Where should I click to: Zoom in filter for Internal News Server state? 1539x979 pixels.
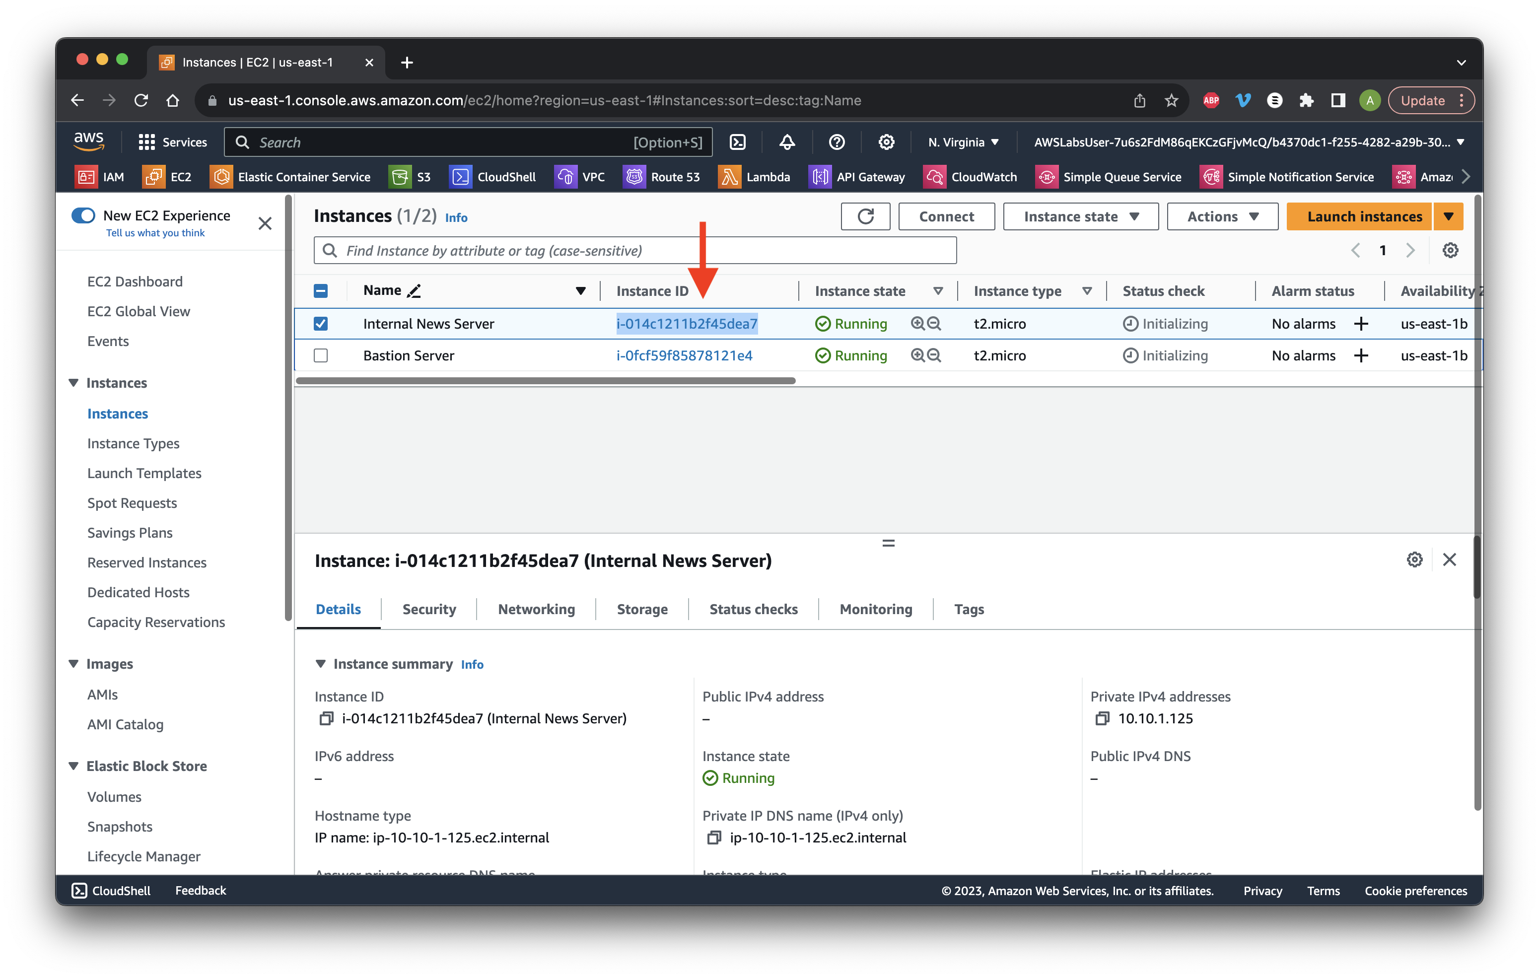(x=917, y=323)
